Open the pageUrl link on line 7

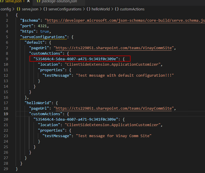(114, 48)
